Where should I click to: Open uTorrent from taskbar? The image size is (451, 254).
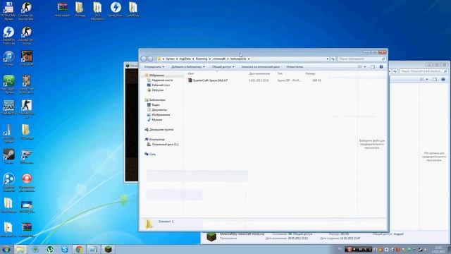(x=50, y=249)
